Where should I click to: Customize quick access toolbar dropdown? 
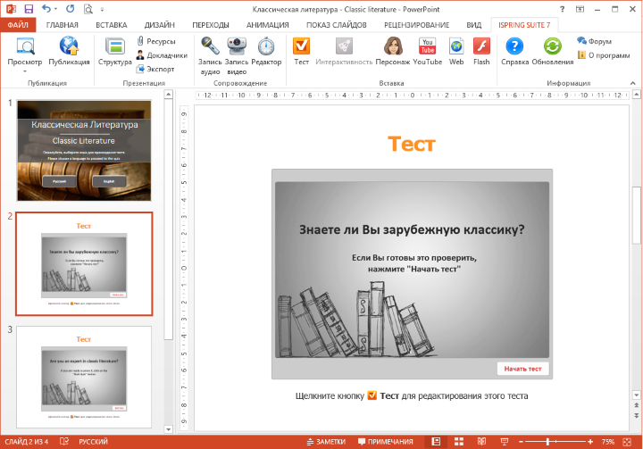(x=102, y=9)
